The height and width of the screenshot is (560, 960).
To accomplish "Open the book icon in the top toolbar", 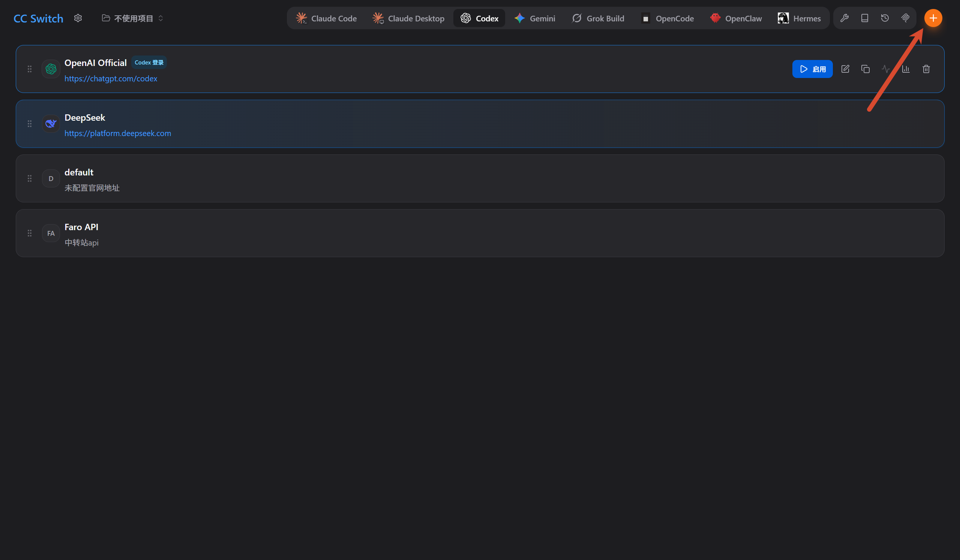I will click(865, 18).
